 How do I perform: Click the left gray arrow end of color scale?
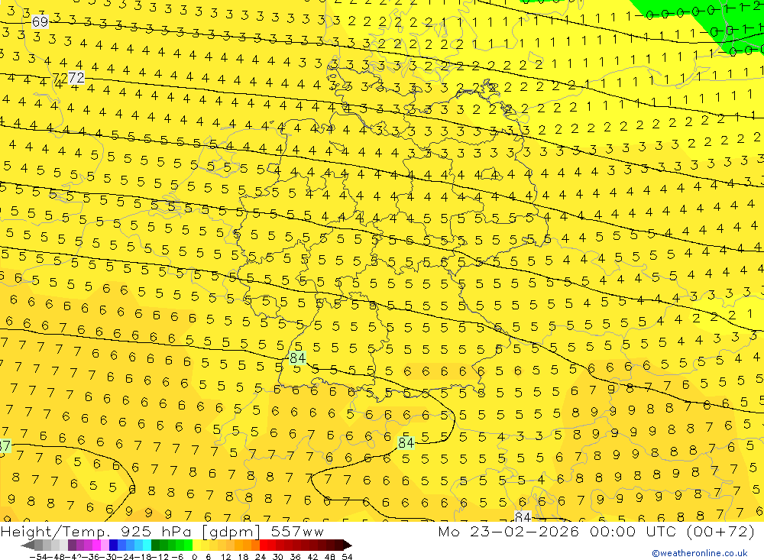click(28, 545)
